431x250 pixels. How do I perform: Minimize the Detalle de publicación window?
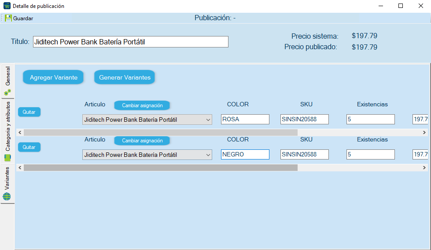coord(381,6)
